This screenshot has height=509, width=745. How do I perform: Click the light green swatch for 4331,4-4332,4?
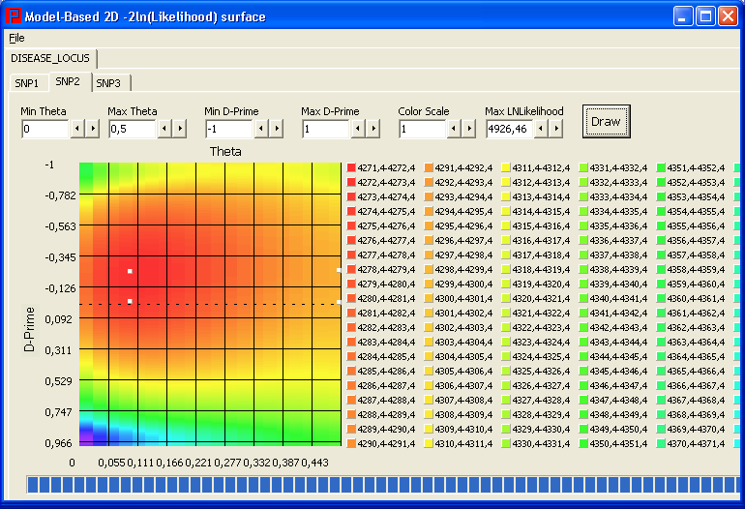[583, 167]
